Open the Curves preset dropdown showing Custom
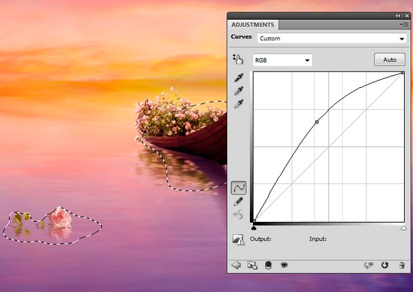Image resolution: width=413 pixels, height=292 pixels. coord(332,38)
